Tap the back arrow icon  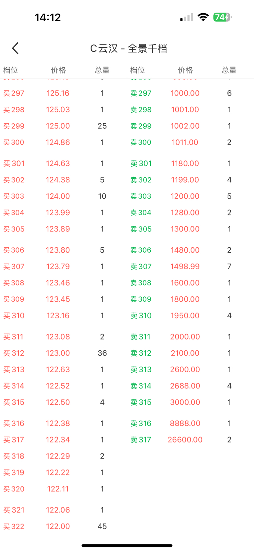[15, 48]
